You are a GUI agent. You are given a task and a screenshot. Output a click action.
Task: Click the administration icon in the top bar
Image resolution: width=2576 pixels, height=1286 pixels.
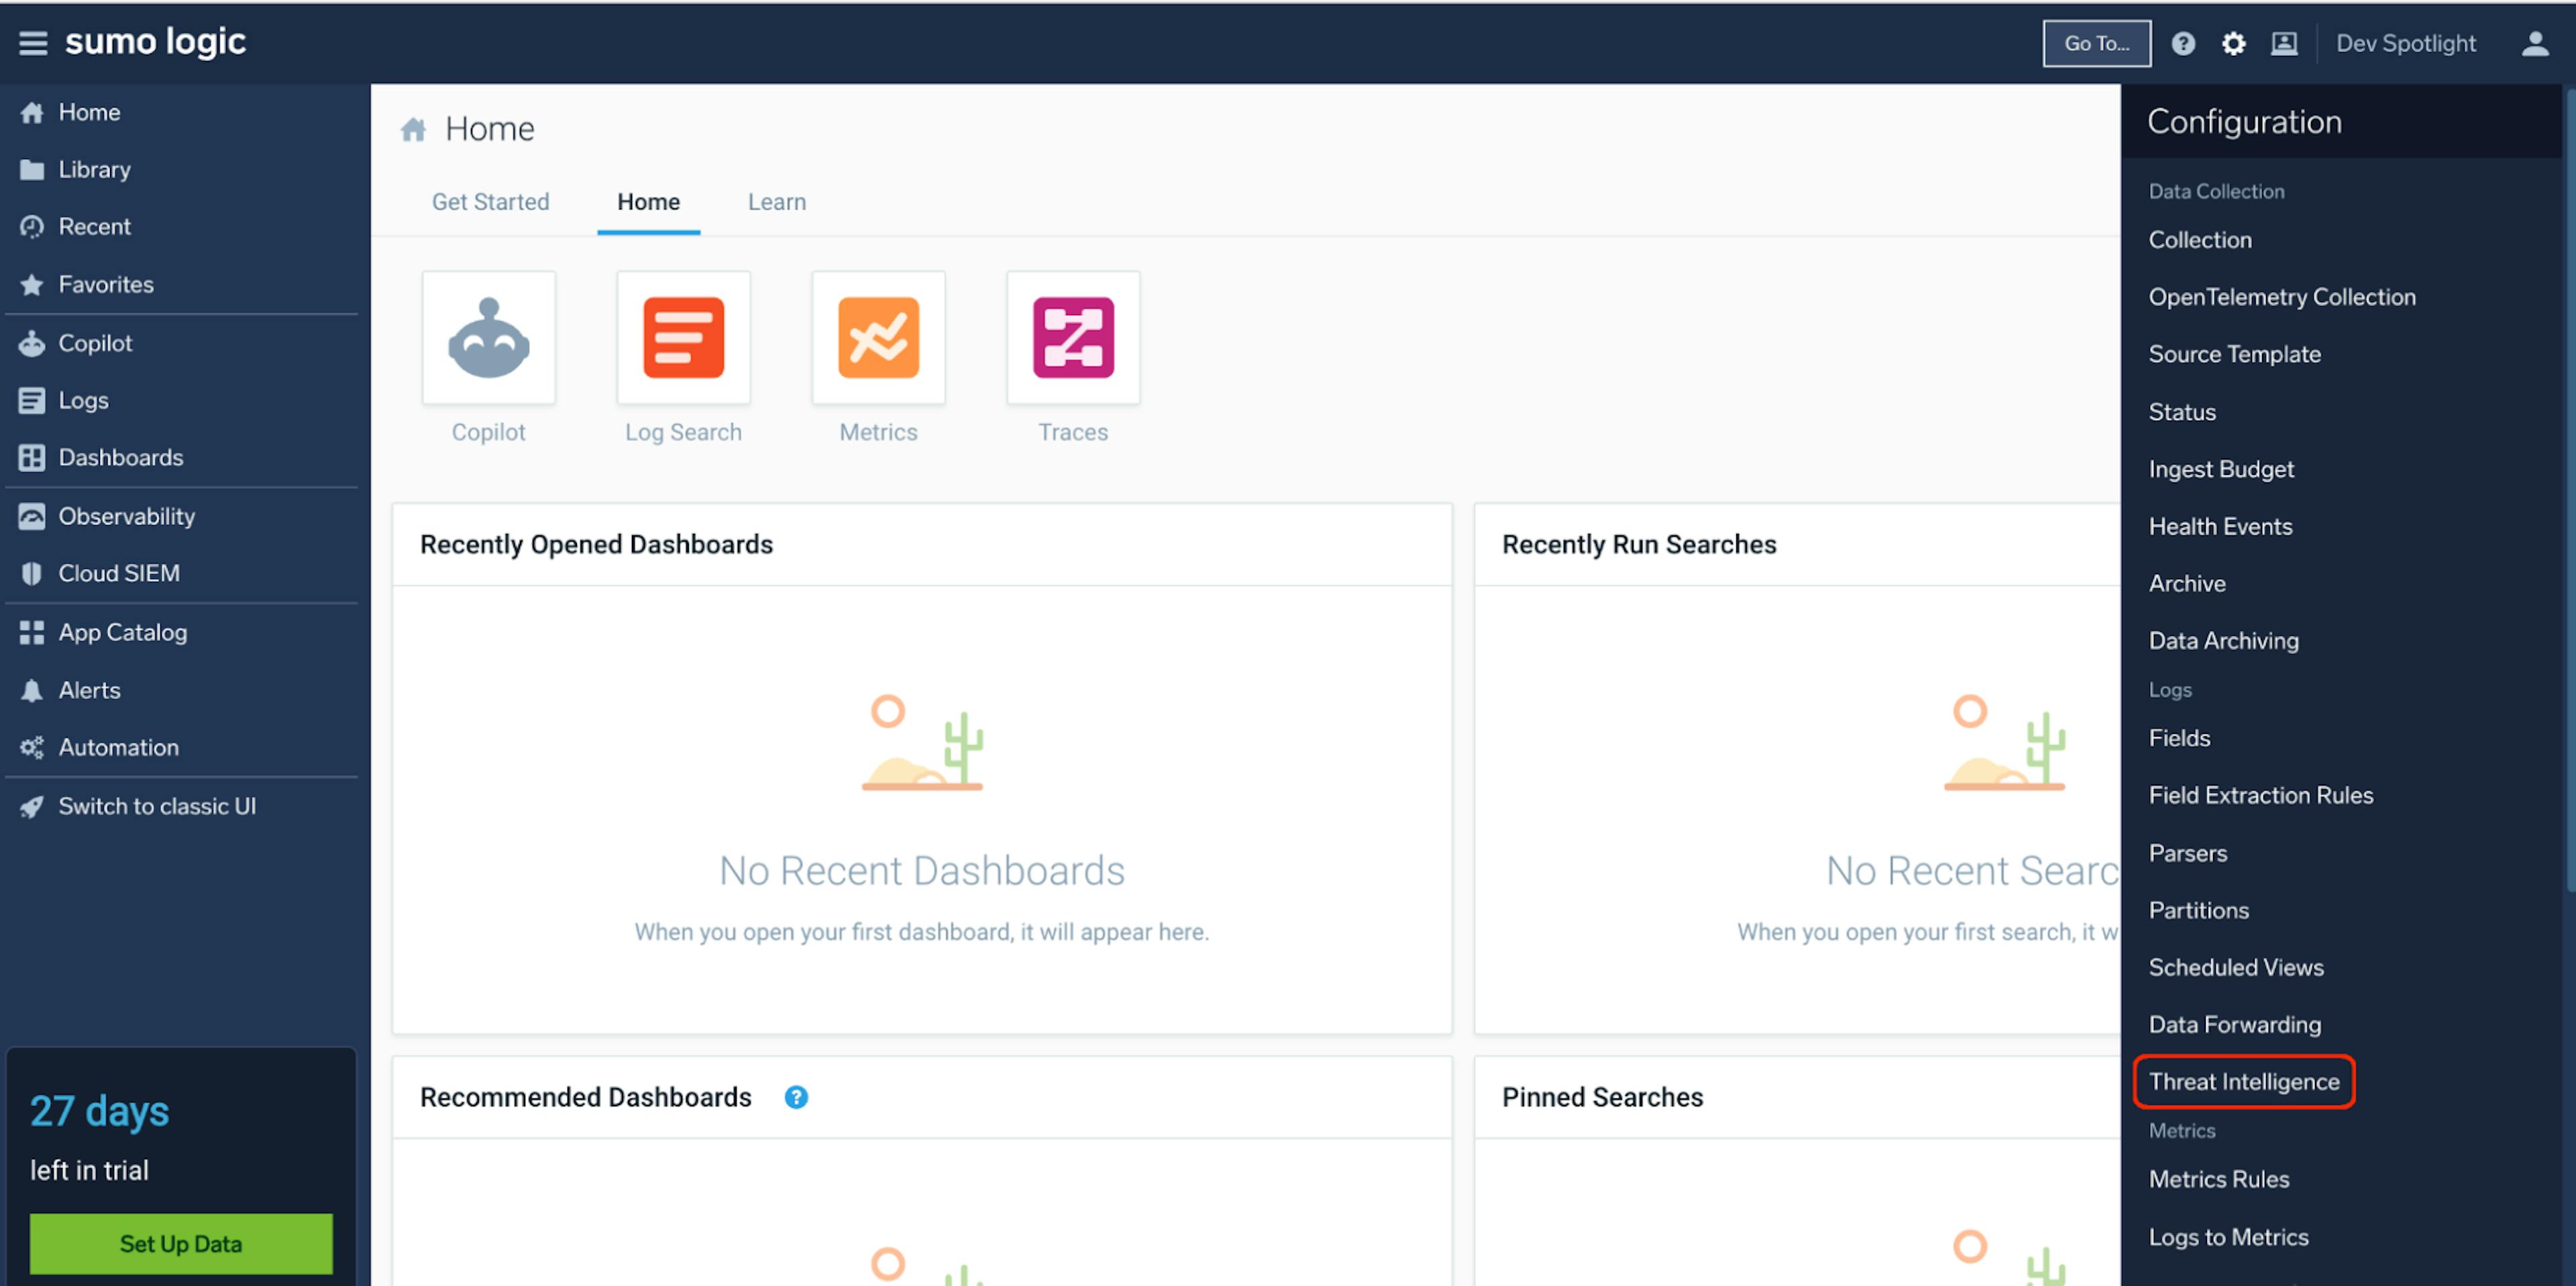(x=2284, y=43)
